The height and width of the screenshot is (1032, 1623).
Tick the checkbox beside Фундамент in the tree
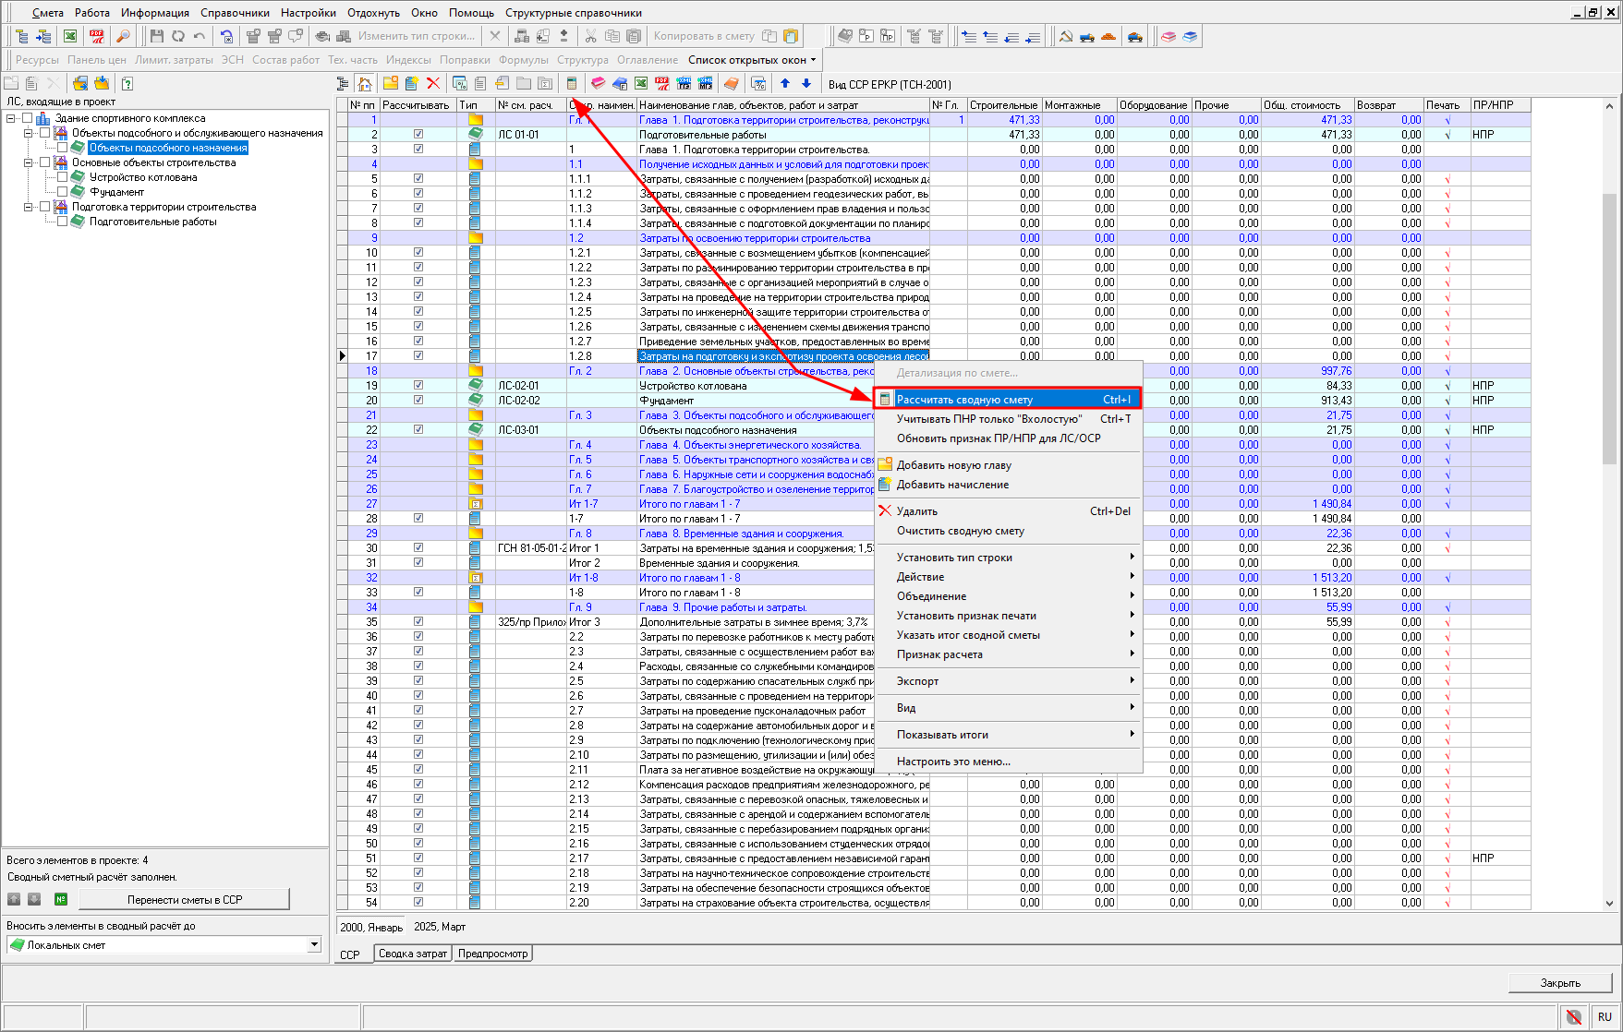(x=62, y=192)
